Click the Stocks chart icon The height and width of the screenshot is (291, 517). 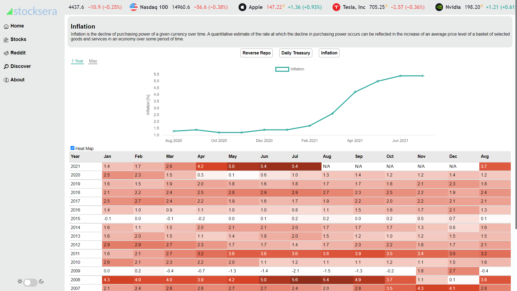(x=6, y=40)
